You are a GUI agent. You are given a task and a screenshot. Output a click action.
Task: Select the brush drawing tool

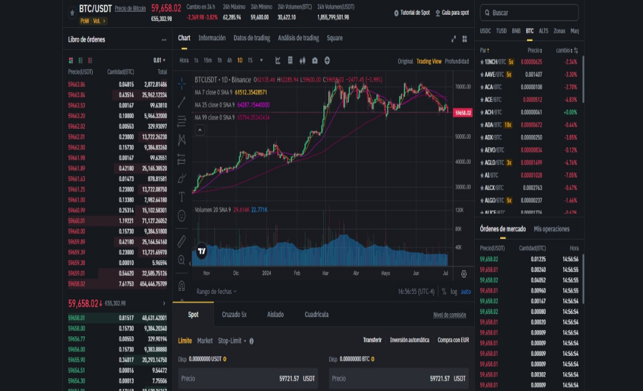click(x=182, y=178)
